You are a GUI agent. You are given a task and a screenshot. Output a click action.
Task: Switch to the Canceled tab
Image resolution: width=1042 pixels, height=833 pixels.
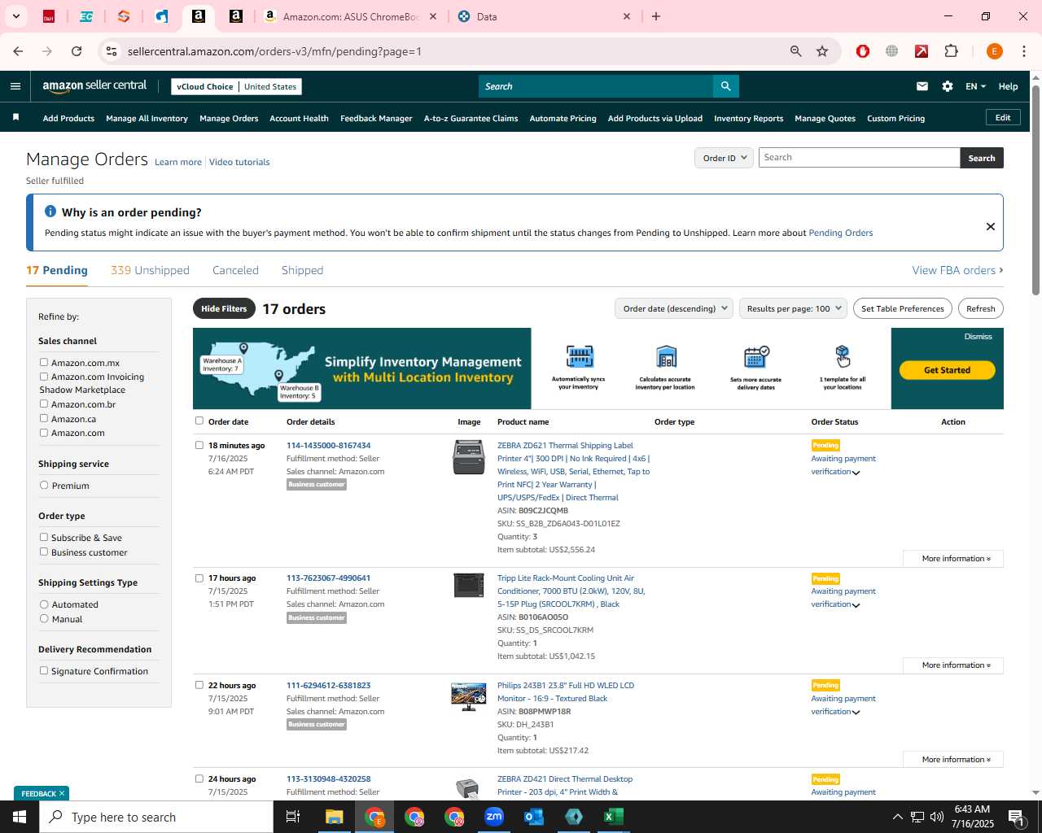tap(235, 270)
